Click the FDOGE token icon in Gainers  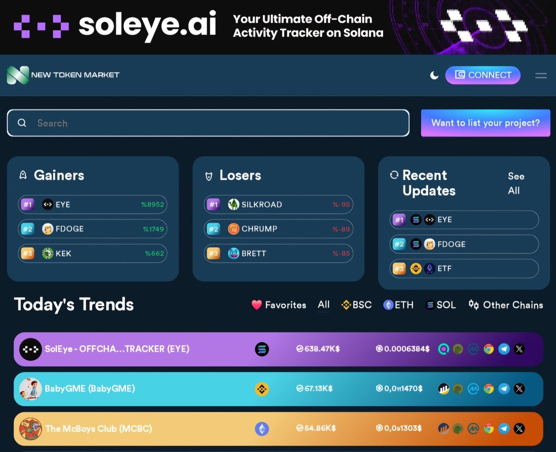48,229
